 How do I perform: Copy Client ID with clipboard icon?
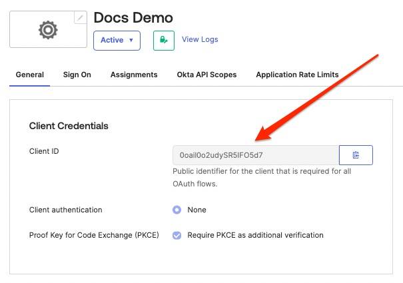click(356, 155)
